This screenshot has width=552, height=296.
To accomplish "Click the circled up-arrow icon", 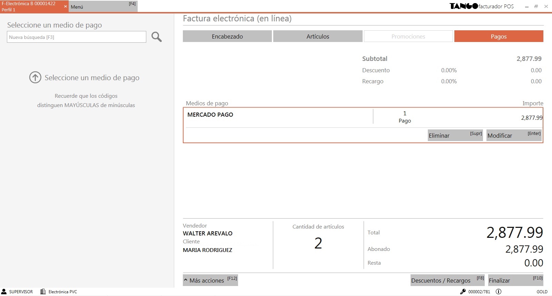I will pos(35,77).
